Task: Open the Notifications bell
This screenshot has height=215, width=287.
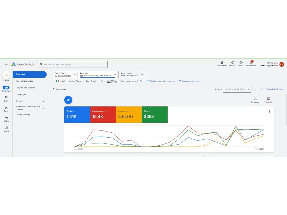Action: pyautogui.click(x=251, y=62)
